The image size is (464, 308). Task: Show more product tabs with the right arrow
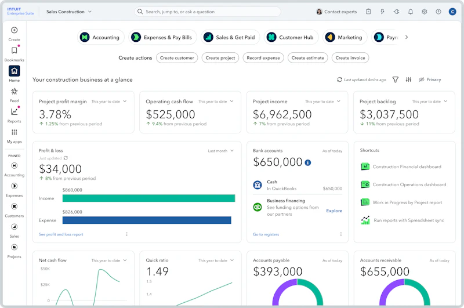click(407, 37)
